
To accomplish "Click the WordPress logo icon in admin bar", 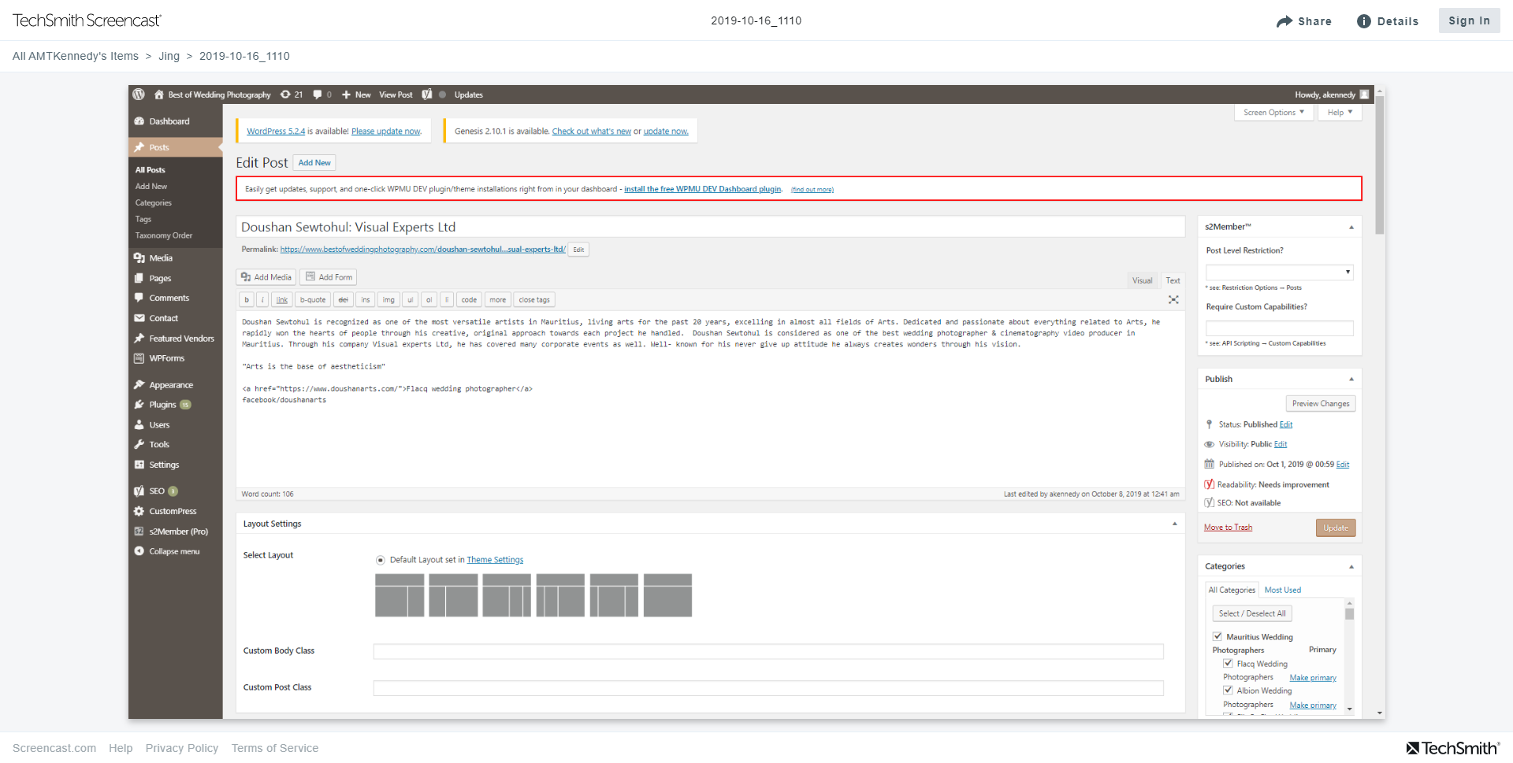I will click(x=139, y=94).
